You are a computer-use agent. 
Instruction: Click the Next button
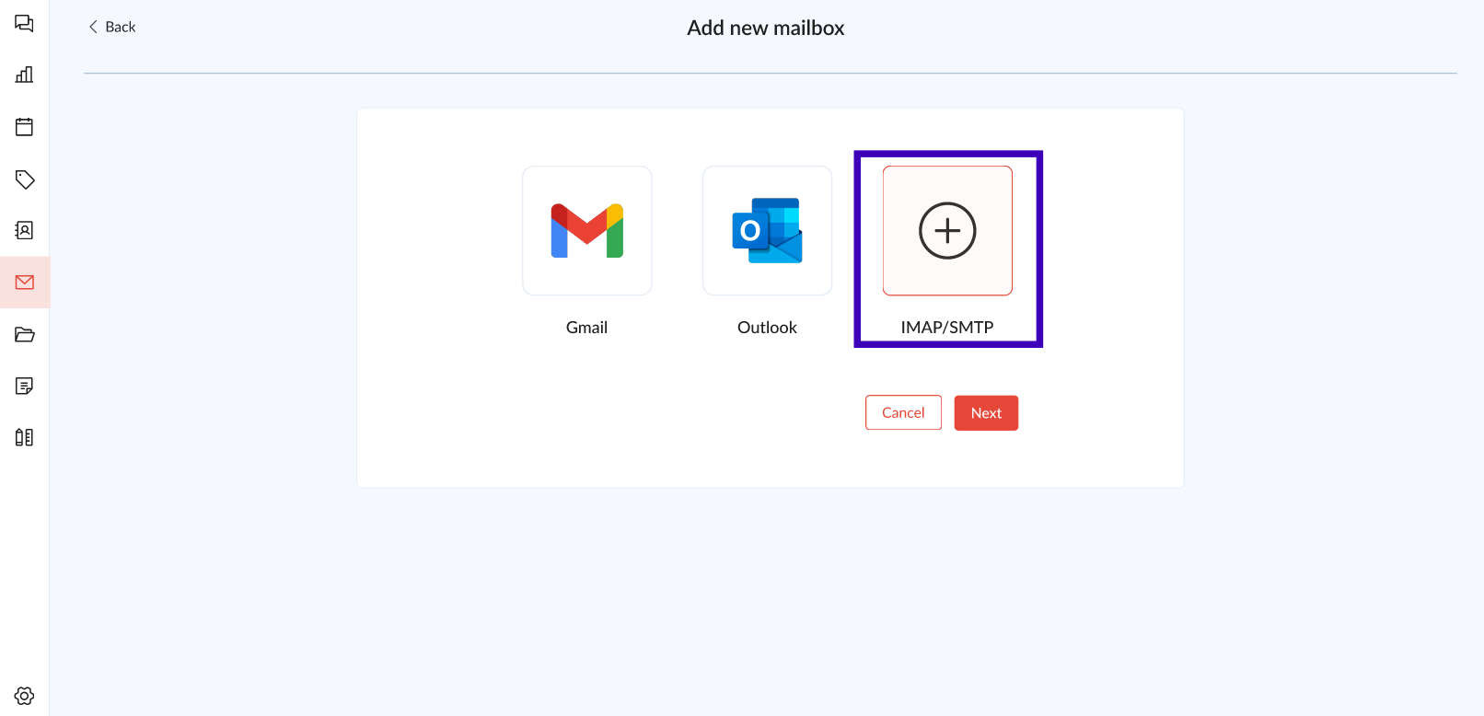[x=986, y=412]
